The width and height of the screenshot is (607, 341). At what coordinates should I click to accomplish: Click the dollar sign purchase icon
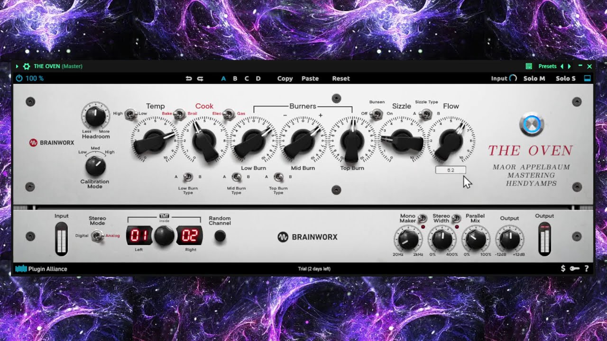[x=563, y=269]
